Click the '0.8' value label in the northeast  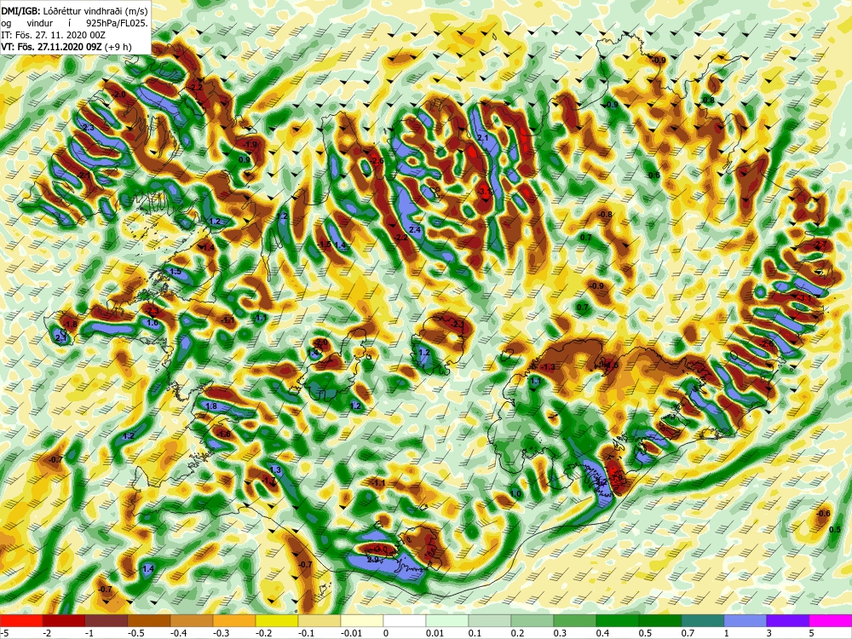click(x=709, y=101)
